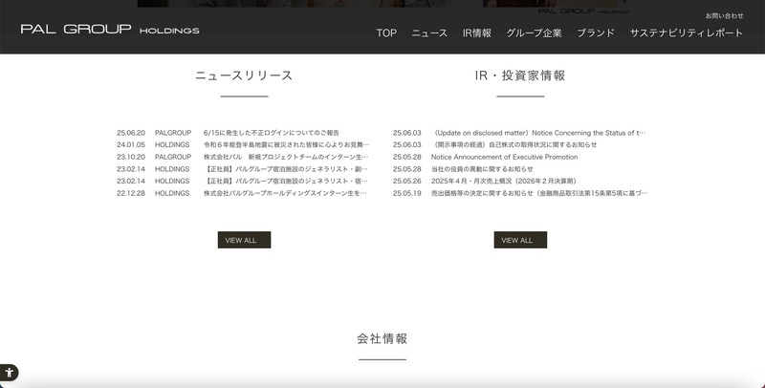Open Update on disclosed matter IR notice
The height and width of the screenshot is (388, 765).
click(x=539, y=133)
